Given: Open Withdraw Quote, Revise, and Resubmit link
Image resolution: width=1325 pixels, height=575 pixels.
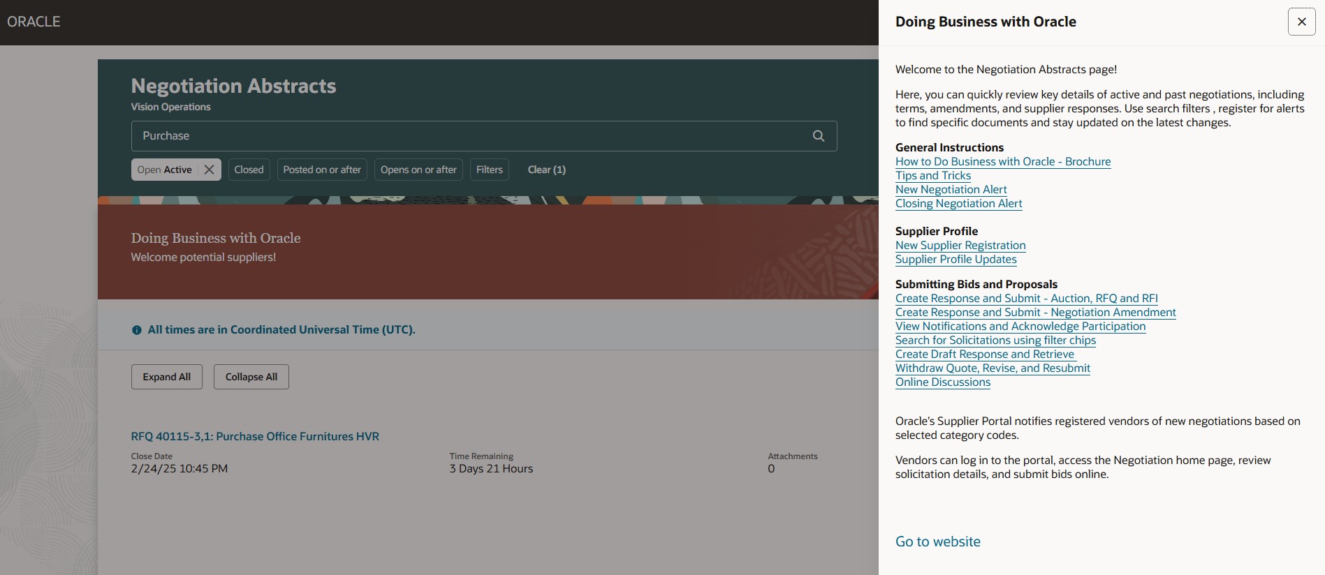Looking at the screenshot, I should 993,368.
